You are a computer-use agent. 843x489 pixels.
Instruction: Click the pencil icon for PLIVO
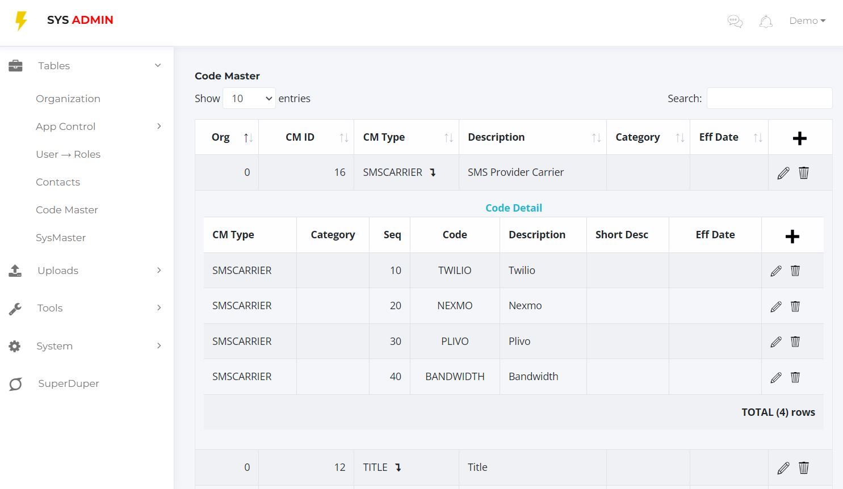[776, 342]
